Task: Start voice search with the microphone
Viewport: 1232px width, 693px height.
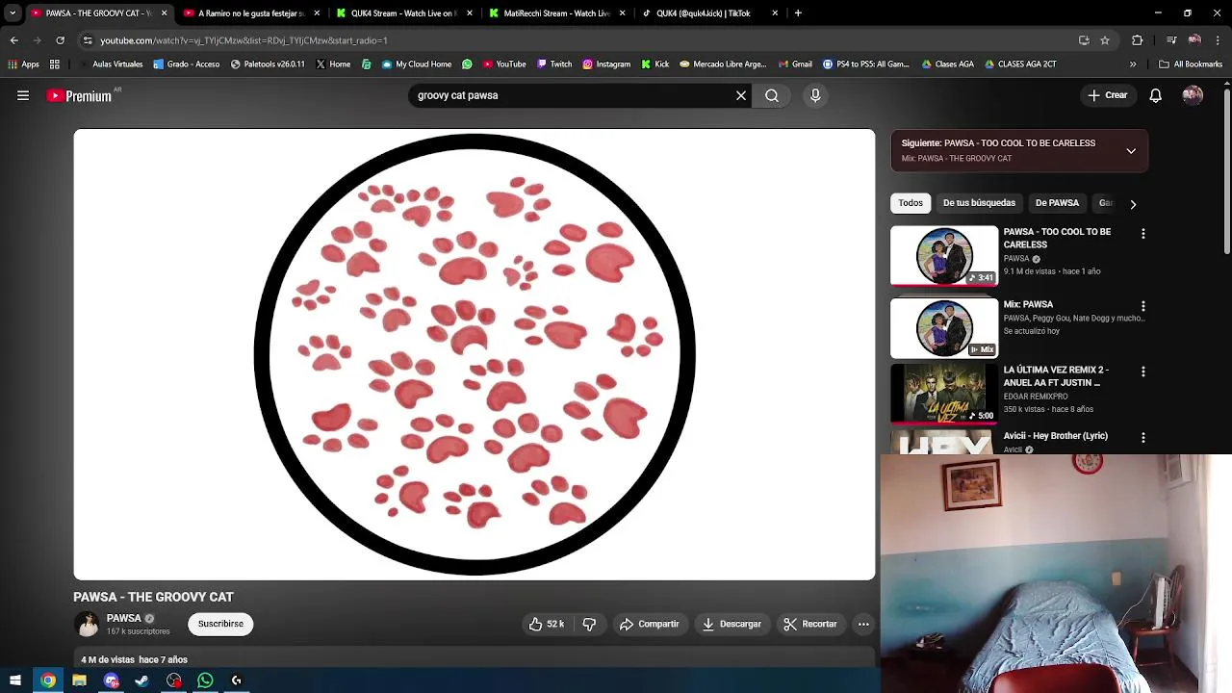Action: click(x=815, y=95)
